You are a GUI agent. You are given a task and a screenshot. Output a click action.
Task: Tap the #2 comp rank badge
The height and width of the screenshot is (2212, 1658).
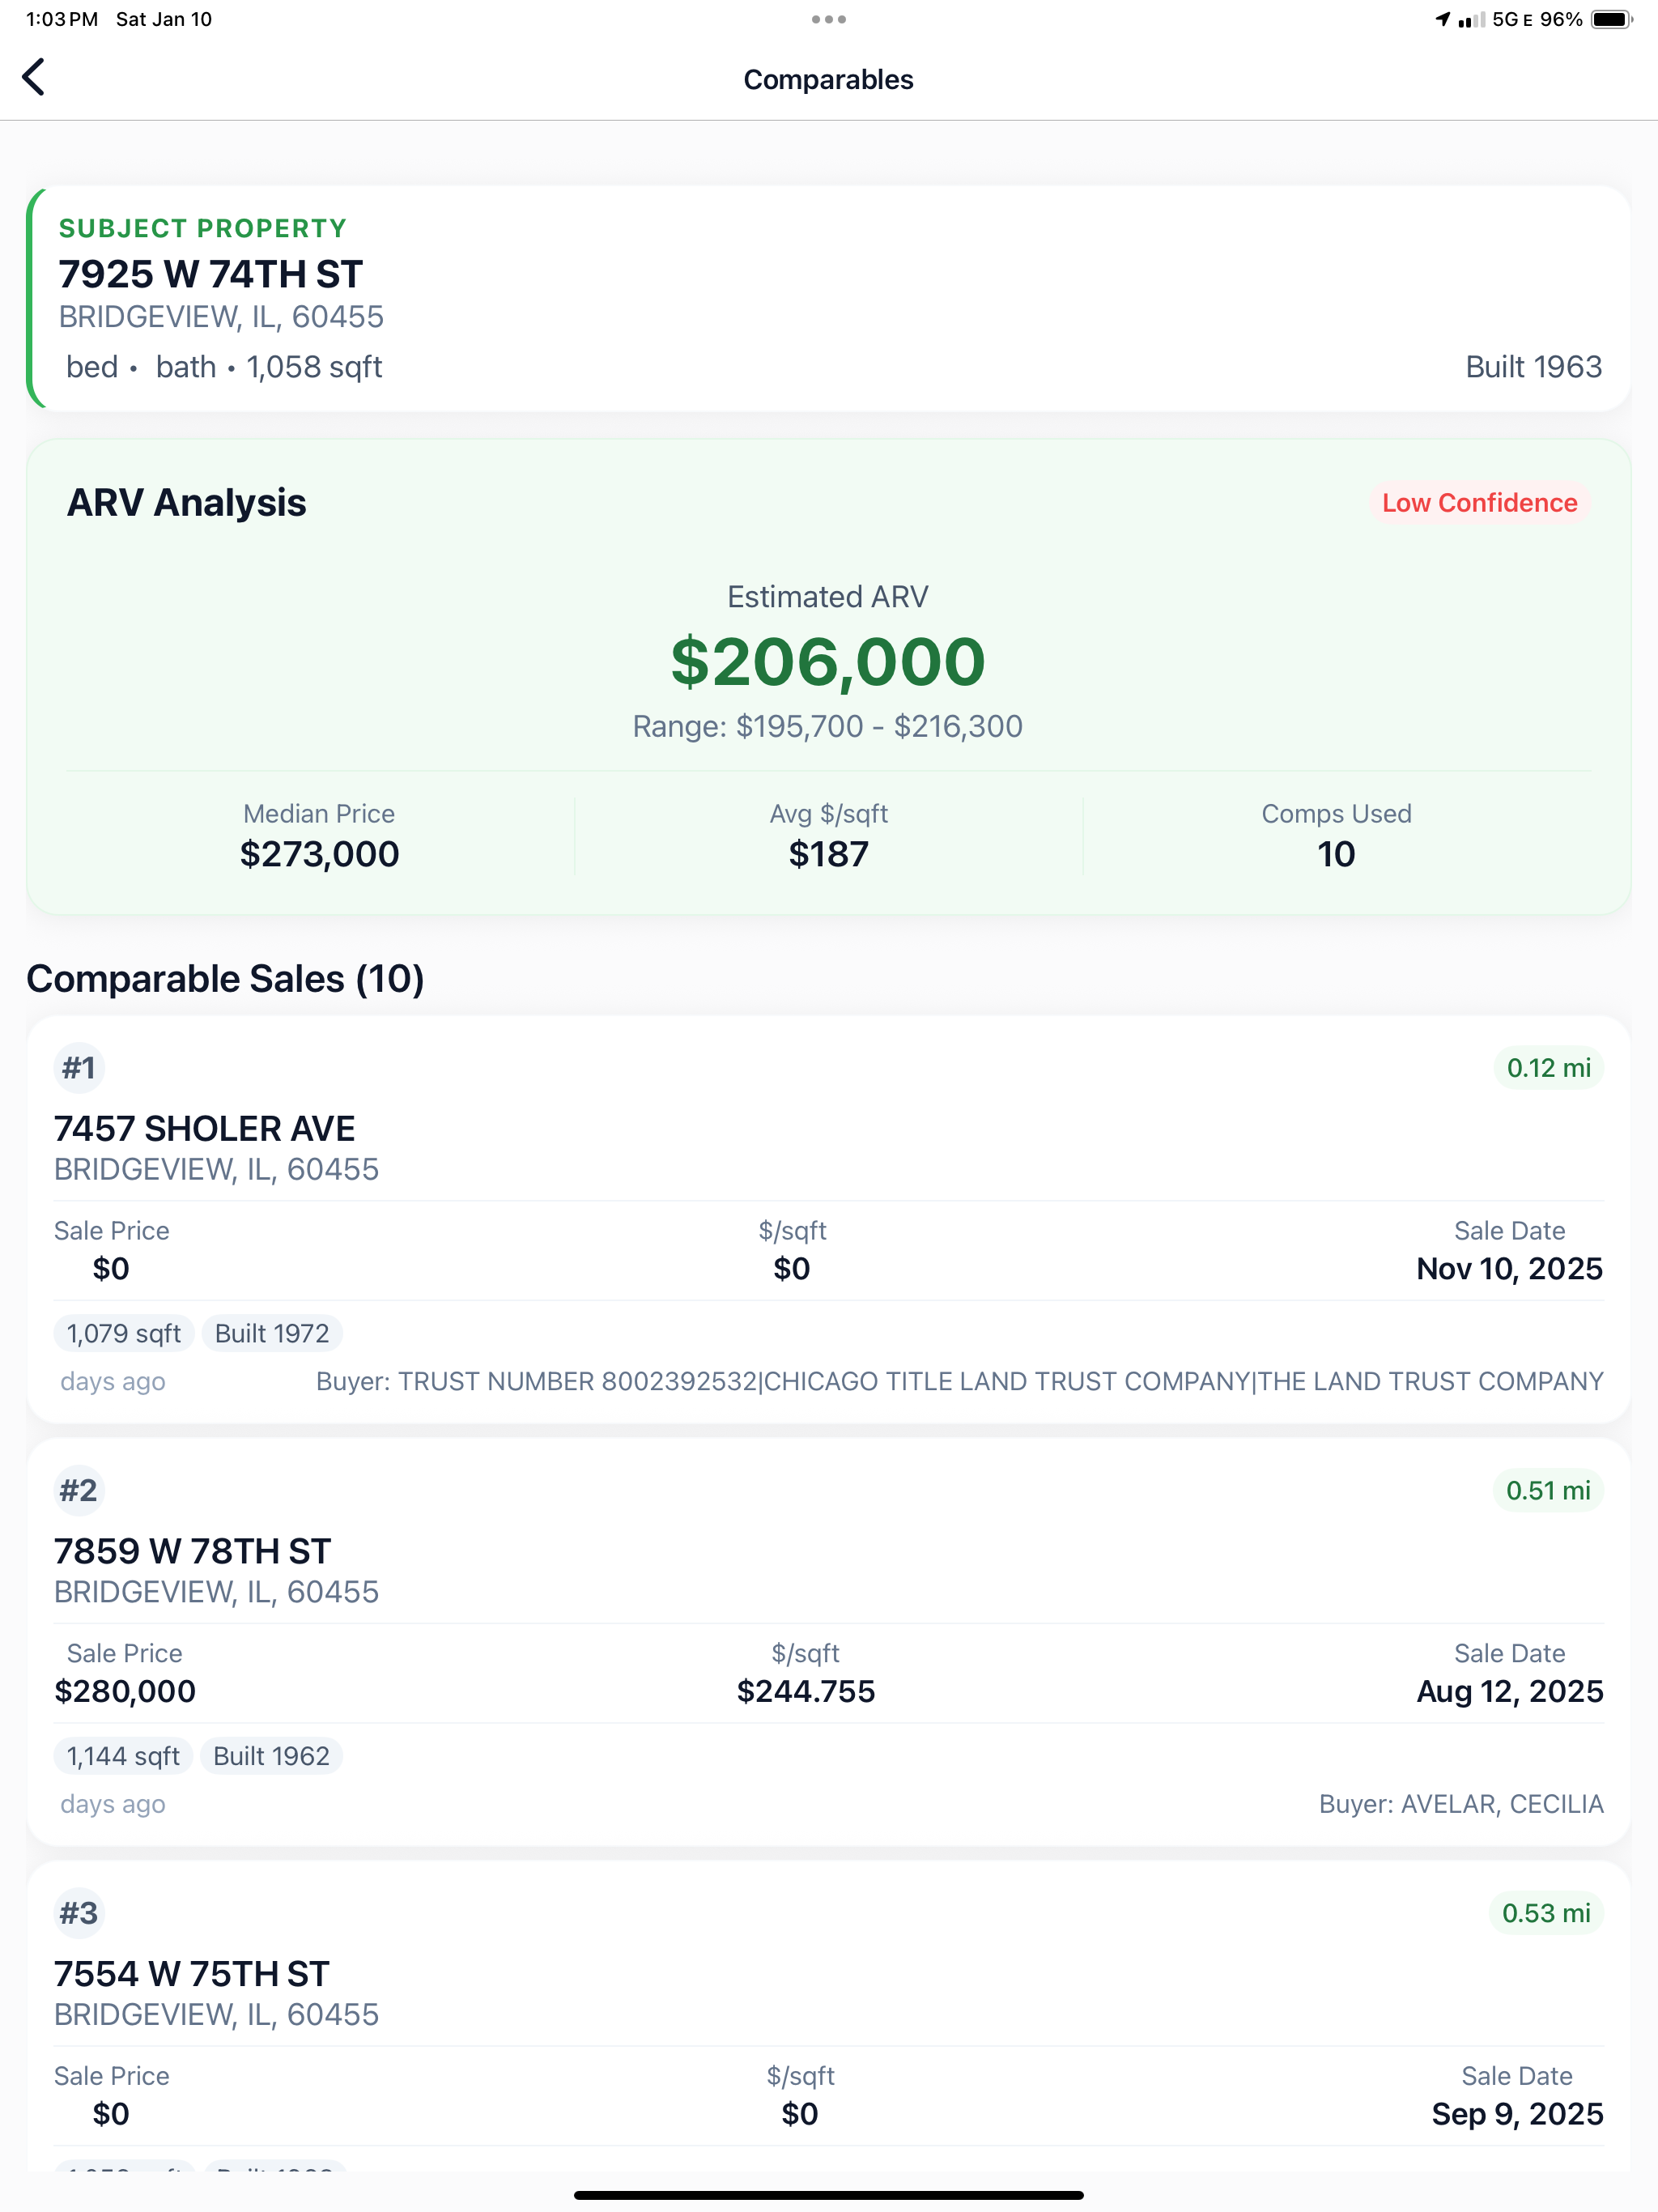(79, 1490)
